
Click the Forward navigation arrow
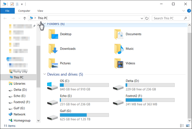(13, 18)
